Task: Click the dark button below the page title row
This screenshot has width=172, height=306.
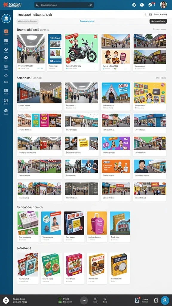Action: [x=158, y=21]
